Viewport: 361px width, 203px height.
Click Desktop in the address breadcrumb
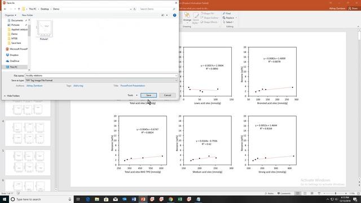[45, 9]
